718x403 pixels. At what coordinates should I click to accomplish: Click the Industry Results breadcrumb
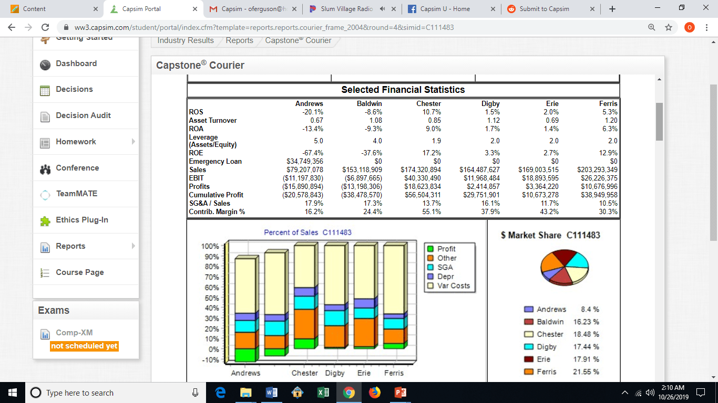tap(186, 40)
